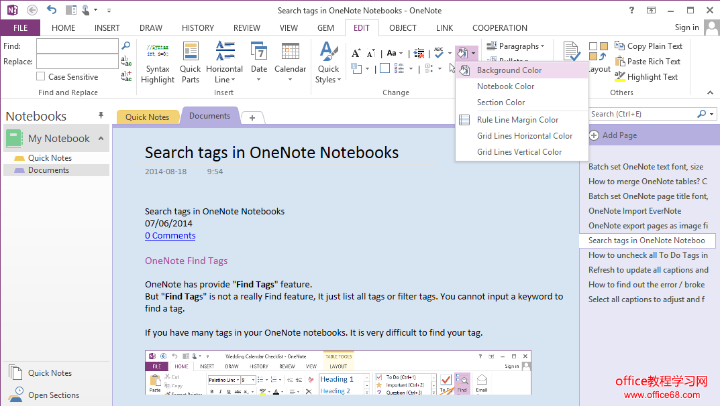Switch to the Quick Notes section tab

147,117
